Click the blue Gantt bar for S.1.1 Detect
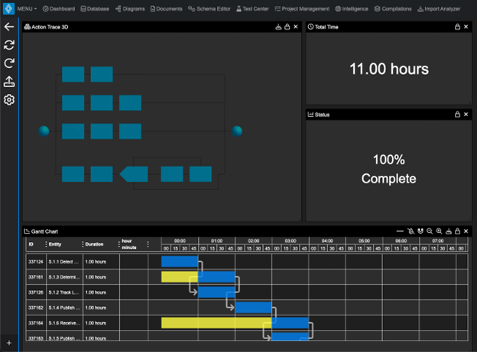477x352 pixels. 180,262
